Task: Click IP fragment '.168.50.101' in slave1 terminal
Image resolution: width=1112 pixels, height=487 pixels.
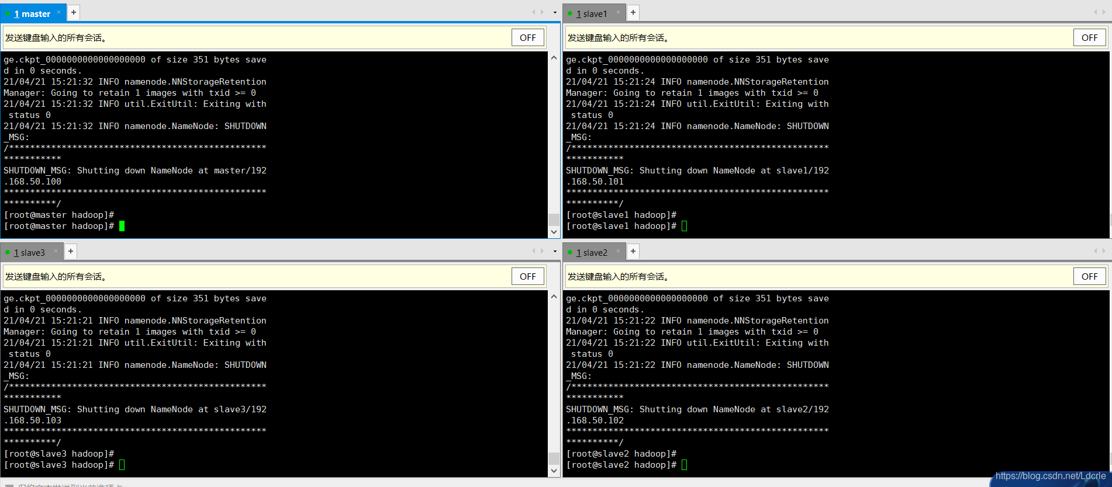Action: pyautogui.click(x=595, y=182)
